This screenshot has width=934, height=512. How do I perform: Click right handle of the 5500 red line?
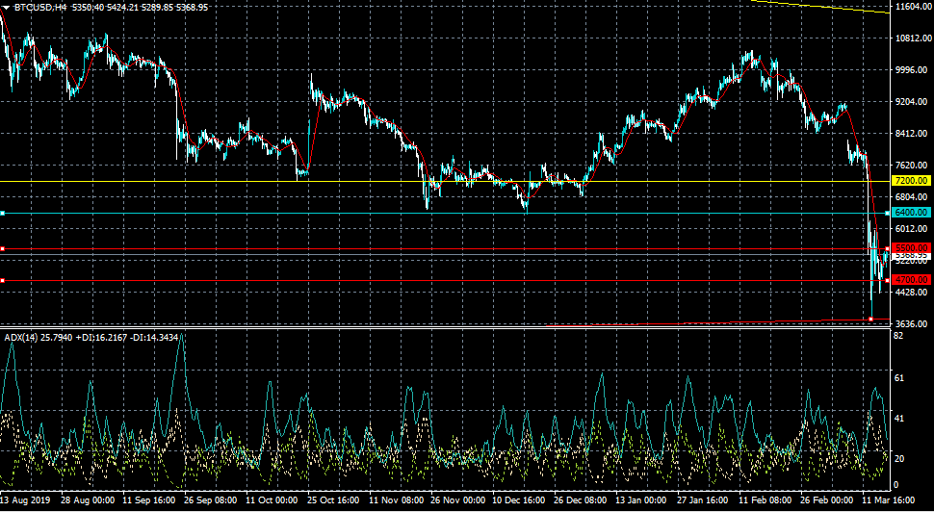coord(887,248)
